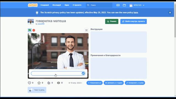Open the О проекте menu item
The height and width of the screenshot is (99, 176).
click(77, 5)
